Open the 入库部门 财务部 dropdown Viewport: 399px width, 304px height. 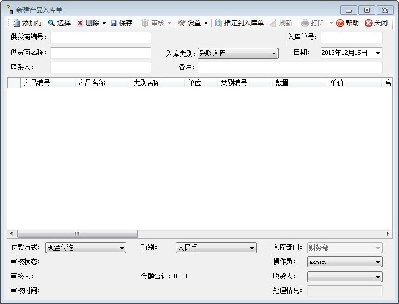345,248
